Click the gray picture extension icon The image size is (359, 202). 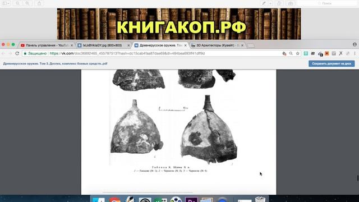tap(334, 53)
